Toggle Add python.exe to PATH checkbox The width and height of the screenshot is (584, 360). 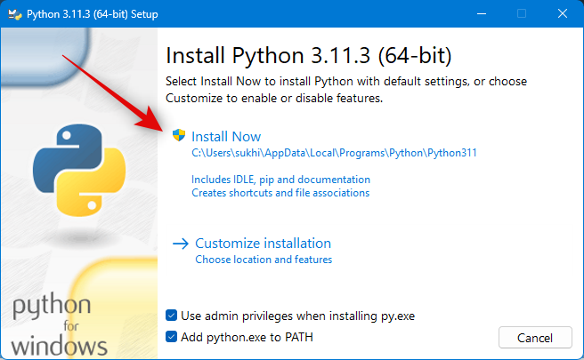click(171, 337)
